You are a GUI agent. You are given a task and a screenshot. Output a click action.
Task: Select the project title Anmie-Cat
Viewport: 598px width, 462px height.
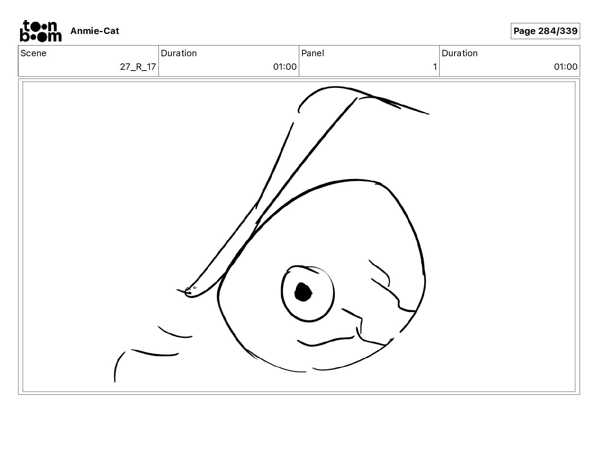point(95,31)
